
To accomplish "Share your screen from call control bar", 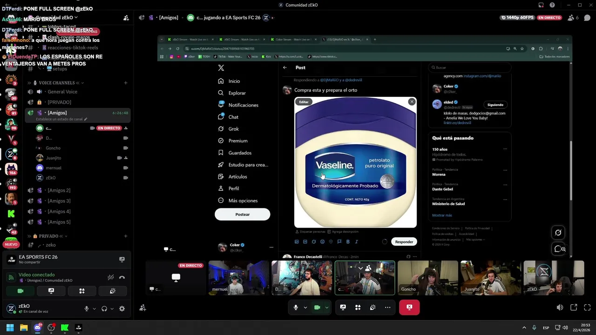I will click(x=343, y=307).
